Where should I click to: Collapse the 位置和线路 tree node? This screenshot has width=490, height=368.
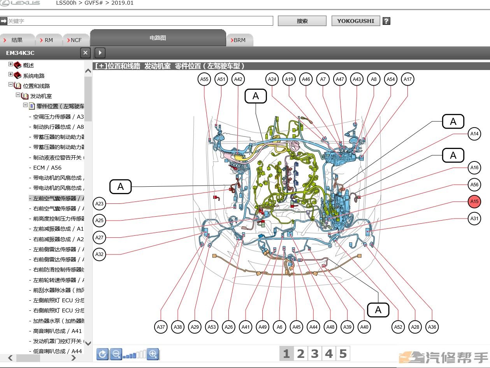point(11,85)
